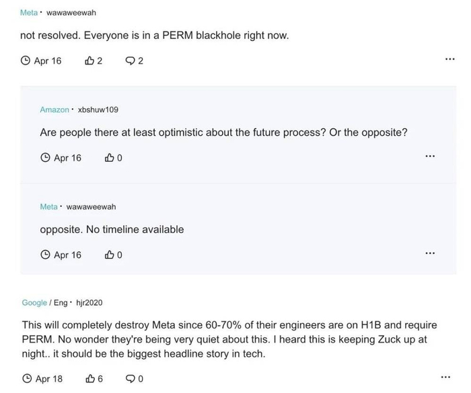Open the Amazon company link on xbshuw109's reply
The width and height of the screenshot is (471, 393).
(x=55, y=110)
